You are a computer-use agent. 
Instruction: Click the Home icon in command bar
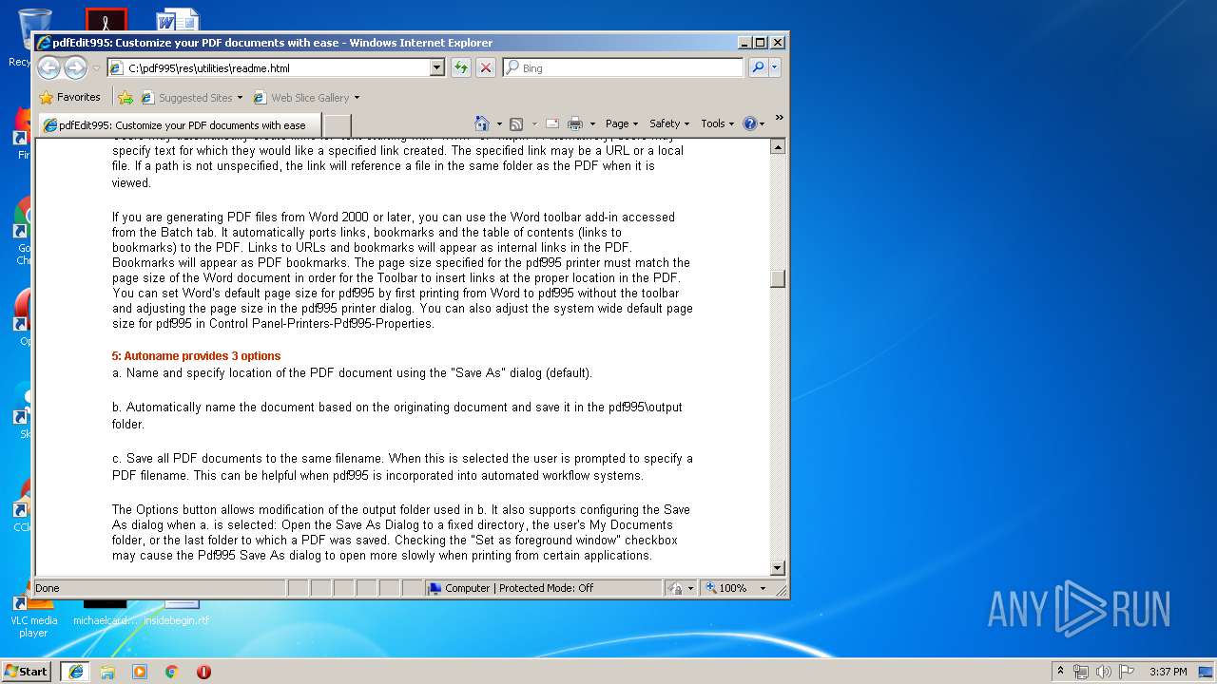tap(481, 123)
